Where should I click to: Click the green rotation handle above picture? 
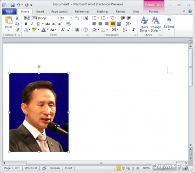point(39,67)
